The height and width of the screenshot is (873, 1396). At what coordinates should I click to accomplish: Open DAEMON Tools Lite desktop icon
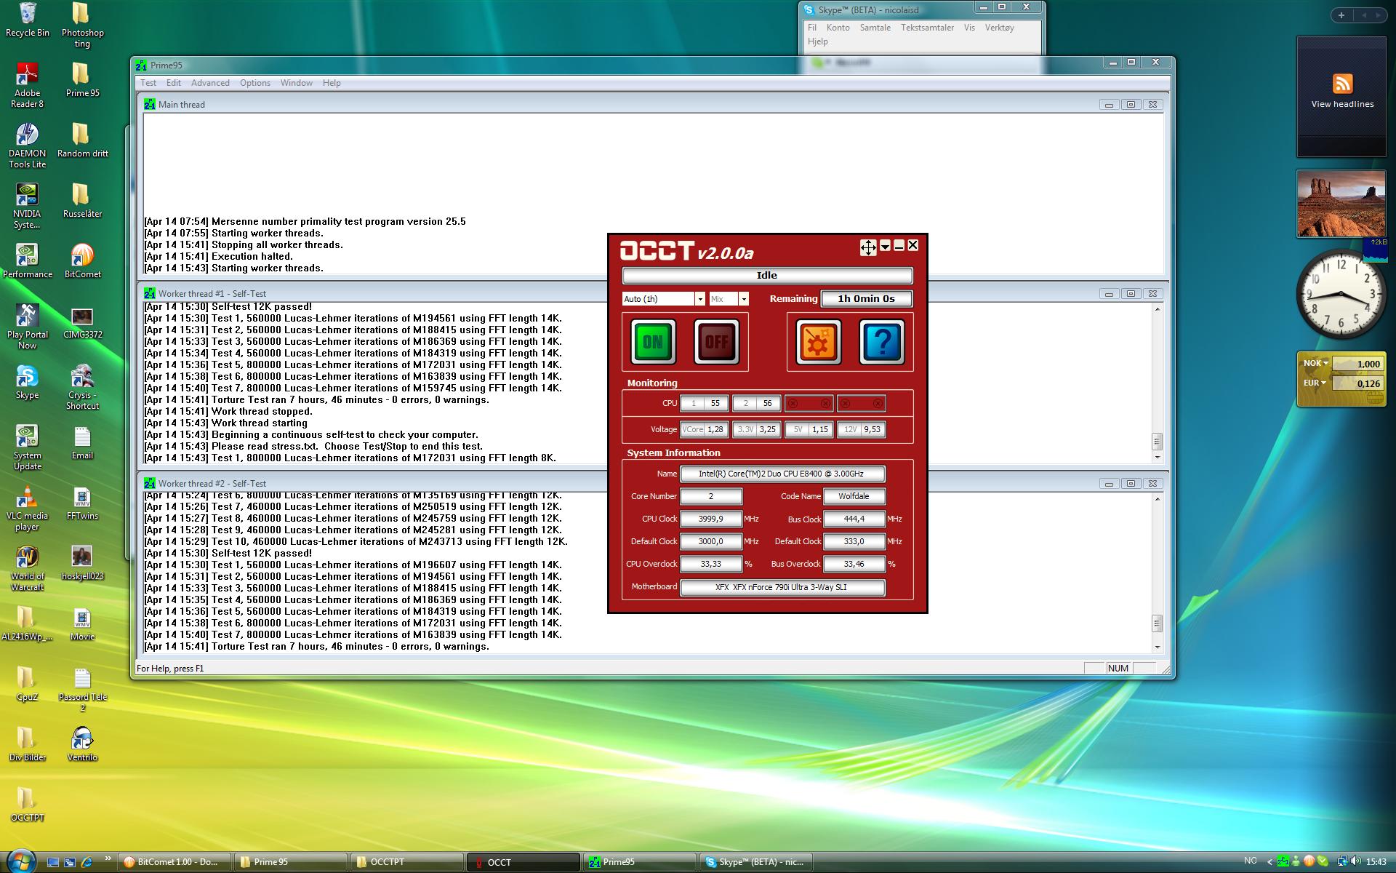tap(28, 146)
